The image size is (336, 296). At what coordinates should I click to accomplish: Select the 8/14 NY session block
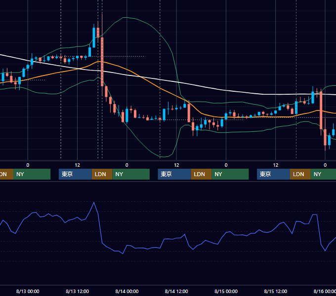pos(230,174)
